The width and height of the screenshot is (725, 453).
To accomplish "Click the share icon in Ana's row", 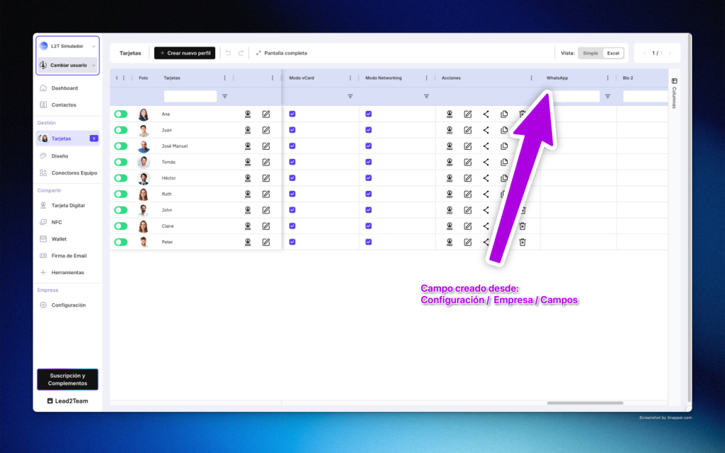I will tap(486, 114).
